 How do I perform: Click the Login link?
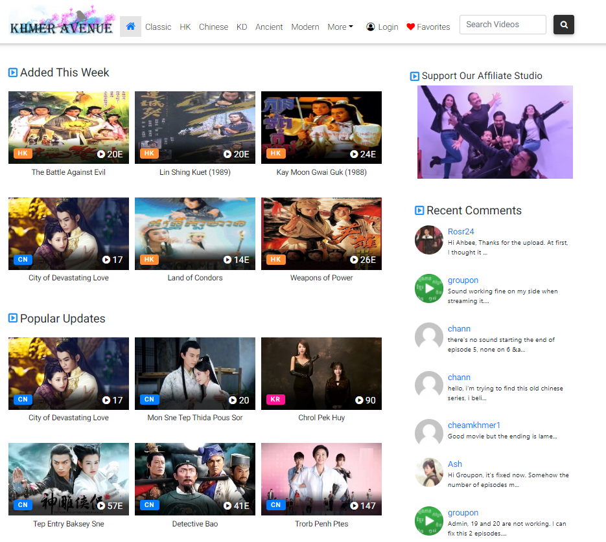click(388, 27)
